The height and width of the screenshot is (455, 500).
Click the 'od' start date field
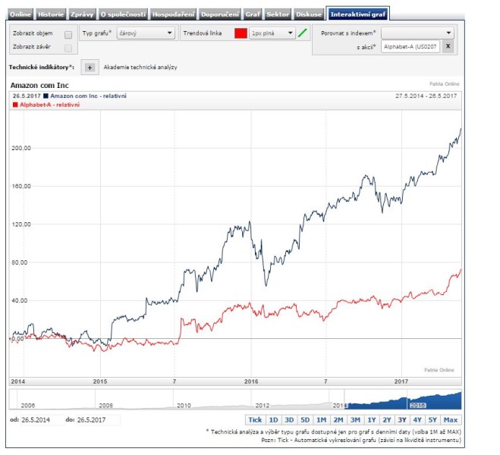point(41,419)
